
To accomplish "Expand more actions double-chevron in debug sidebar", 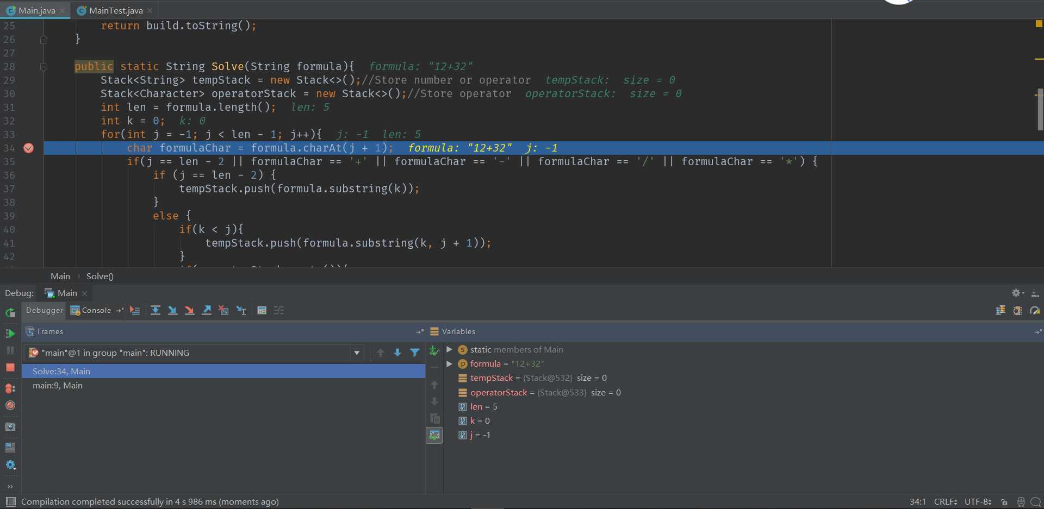I will 10,486.
